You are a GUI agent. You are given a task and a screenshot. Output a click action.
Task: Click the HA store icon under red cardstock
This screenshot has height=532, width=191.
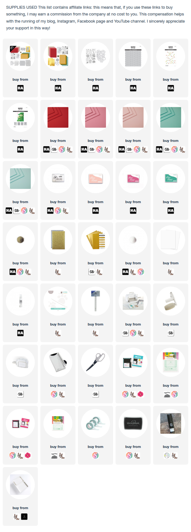[47, 149]
